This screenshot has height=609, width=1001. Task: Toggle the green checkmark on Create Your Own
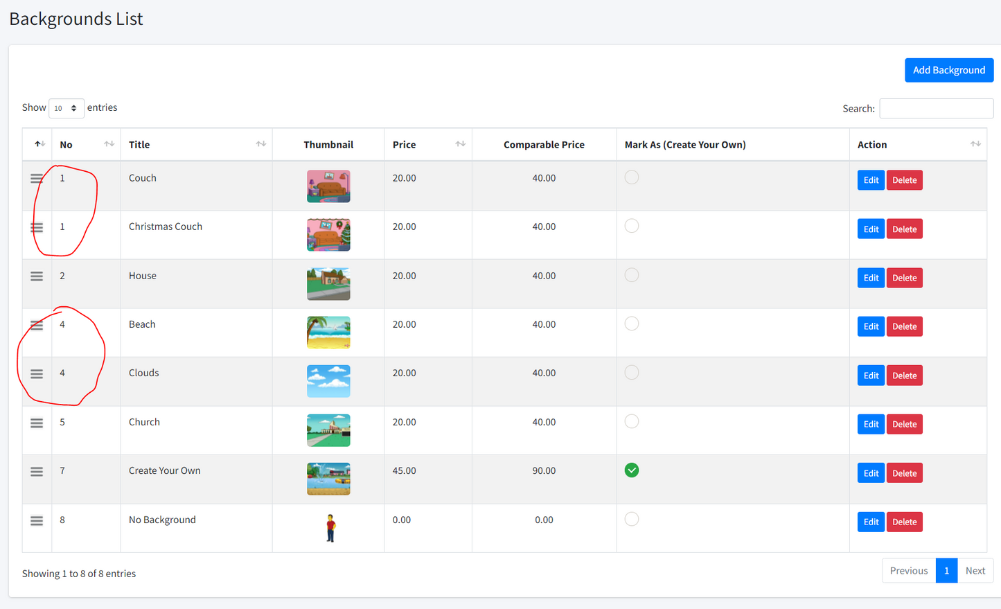[x=631, y=470]
